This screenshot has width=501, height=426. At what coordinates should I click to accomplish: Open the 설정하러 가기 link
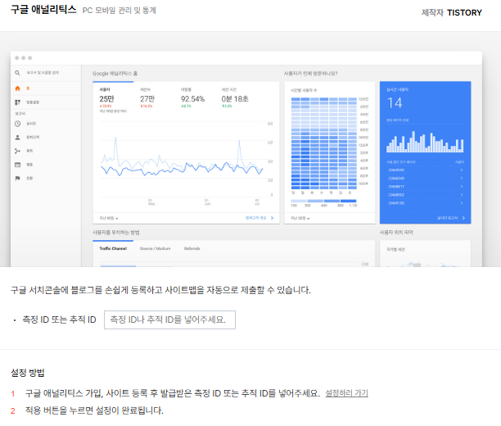(x=346, y=393)
